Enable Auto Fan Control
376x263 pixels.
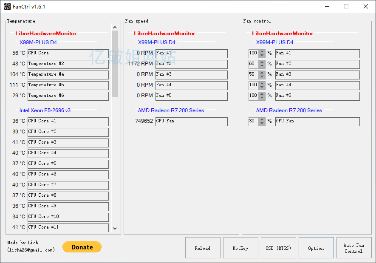click(x=354, y=248)
